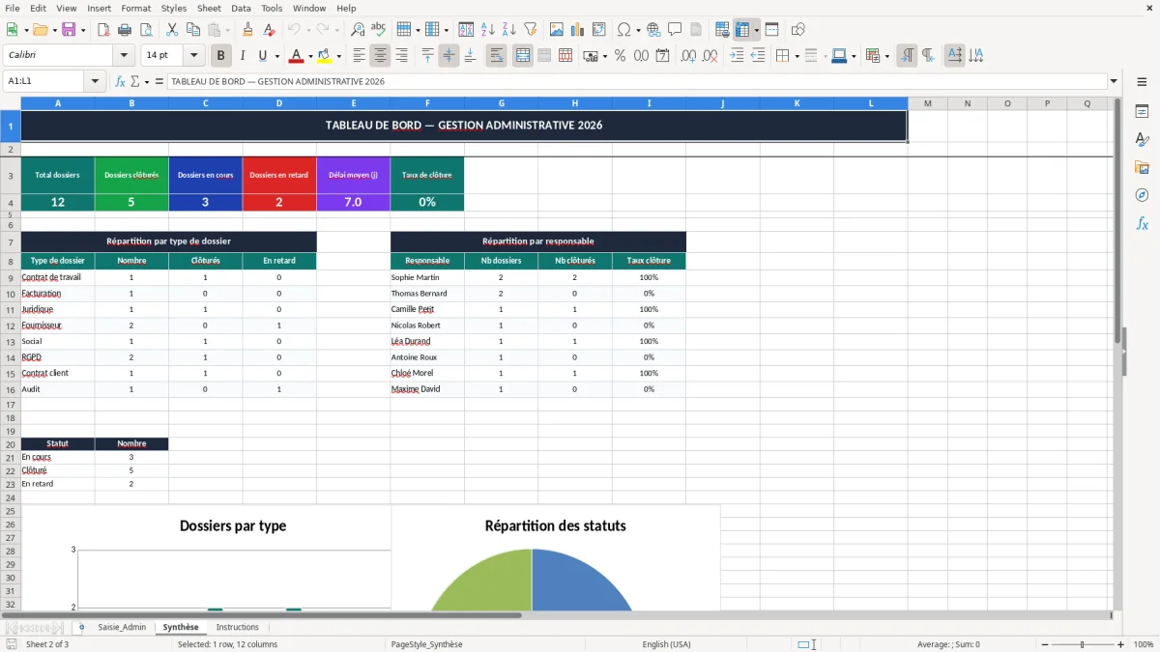Insert an image via toolbar icon

tap(557, 30)
